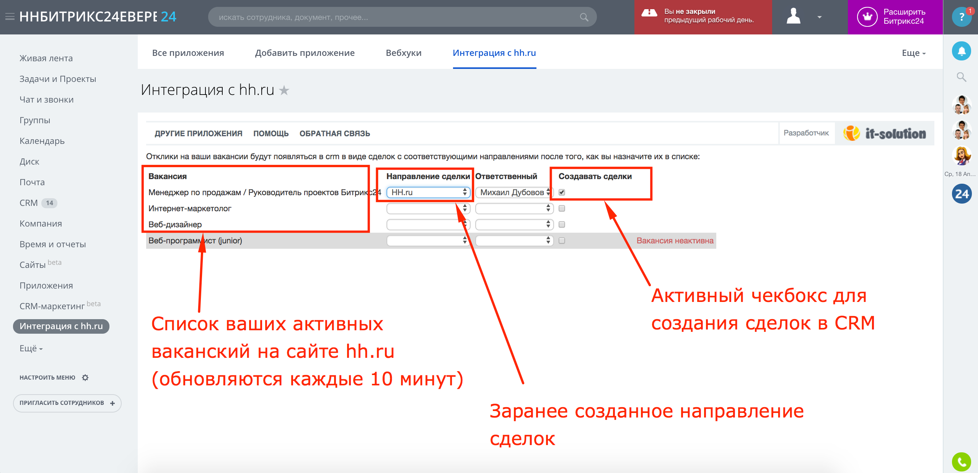Open Компания in sidebar

coord(41,223)
